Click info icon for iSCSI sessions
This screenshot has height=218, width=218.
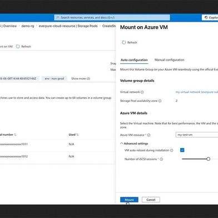(x=161, y=159)
